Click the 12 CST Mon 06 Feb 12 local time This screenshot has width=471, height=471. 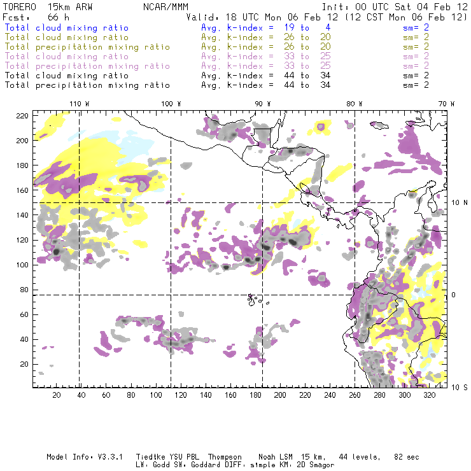tap(407, 17)
